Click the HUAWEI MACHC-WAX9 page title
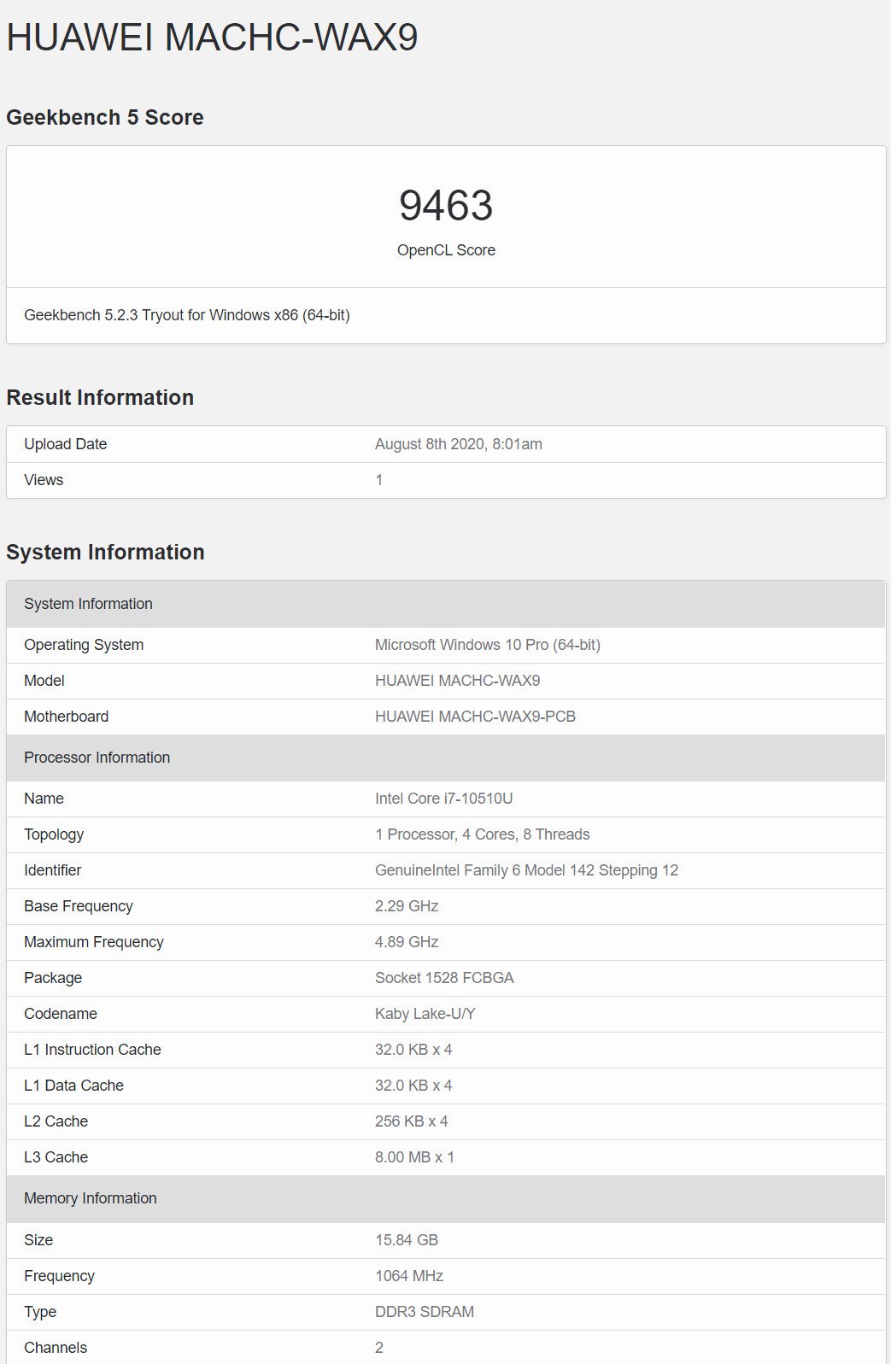Viewport: 891px width, 1364px height. [x=212, y=38]
